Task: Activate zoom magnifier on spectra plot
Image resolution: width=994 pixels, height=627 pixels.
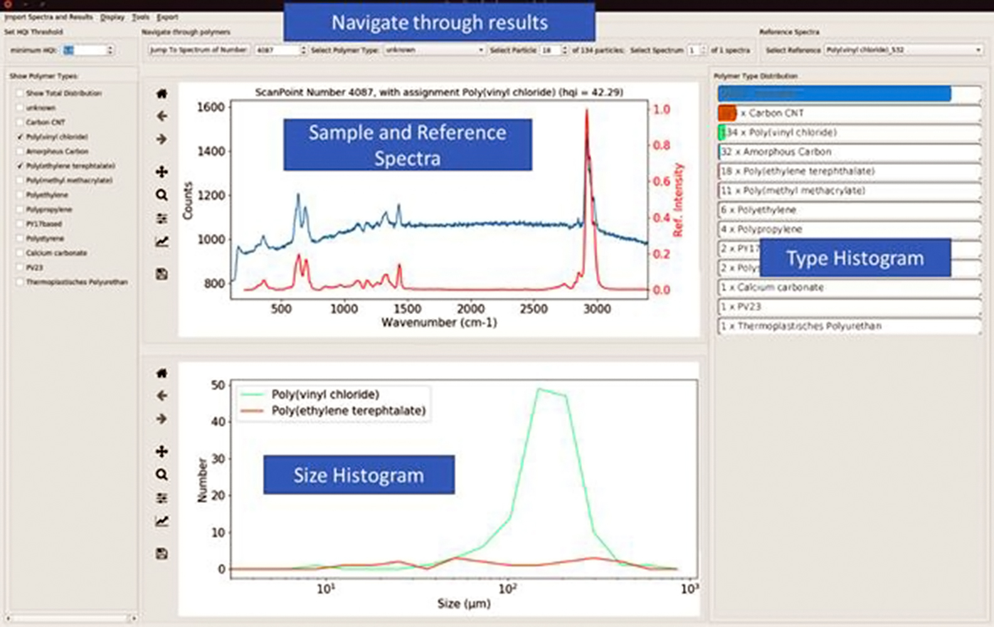Action: point(162,195)
